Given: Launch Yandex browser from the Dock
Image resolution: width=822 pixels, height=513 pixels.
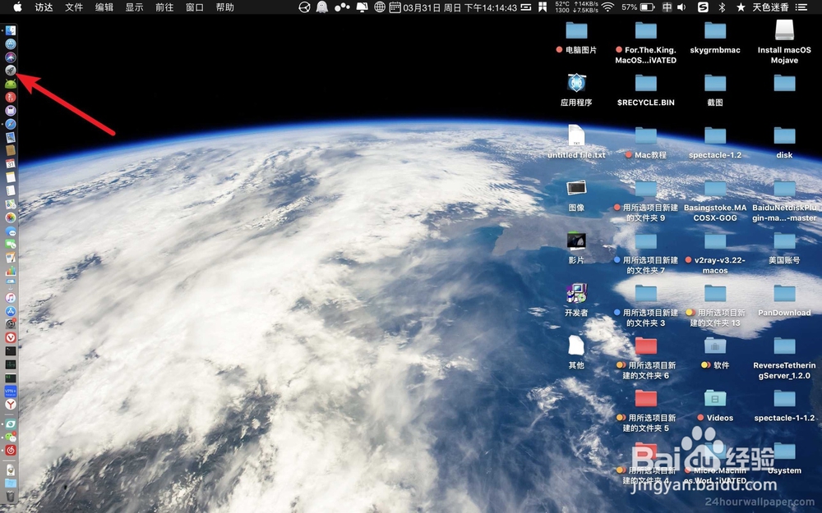Looking at the screenshot, I should (x=11, y=404).
